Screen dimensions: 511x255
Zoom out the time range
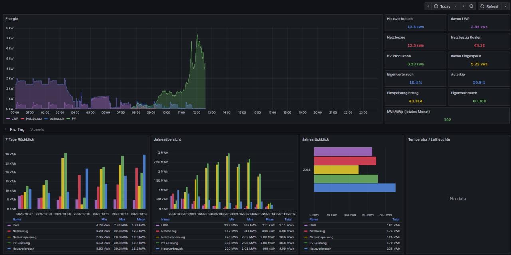coord(471,6)
